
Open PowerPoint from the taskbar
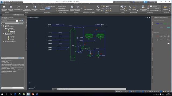click(x=33, y=94)
